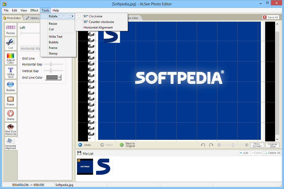The height and width of the screenshot is (189, 284).
Task: Switch to the PhotoEditor tab
Action: click(x=12, y=18)
